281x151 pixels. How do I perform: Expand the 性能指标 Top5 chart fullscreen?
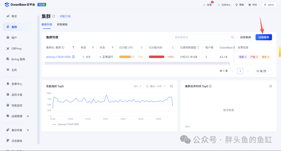(171, 86)
